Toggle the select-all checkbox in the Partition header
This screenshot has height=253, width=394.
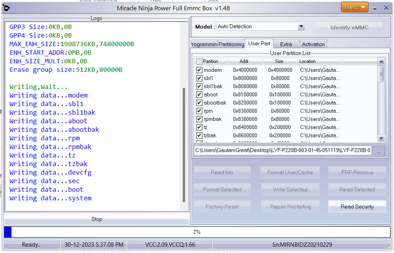tap(200, 61)
